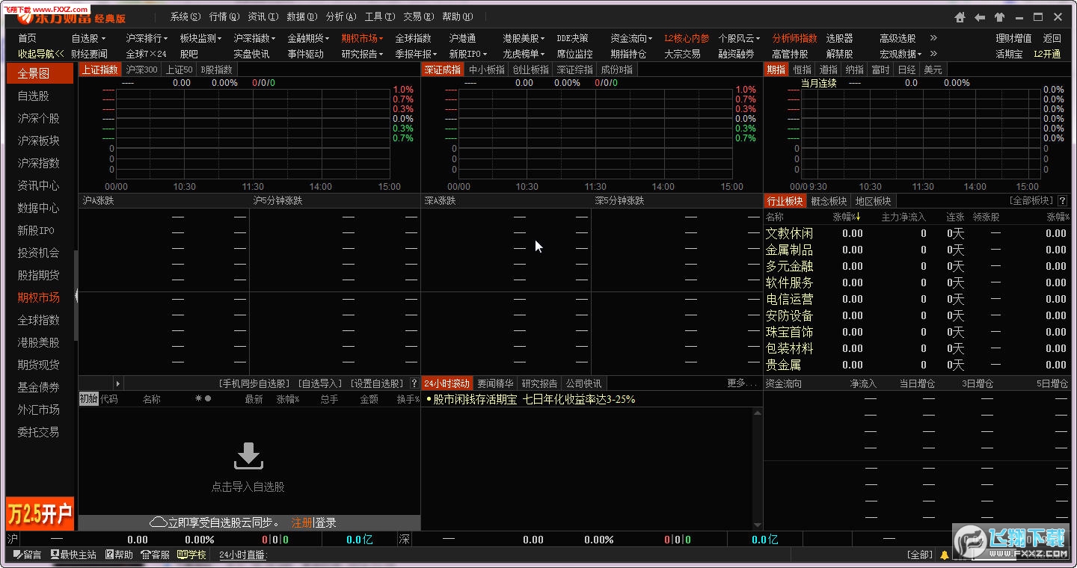The width and height of the screenshot is (1077, 568).
Task: Open the 工具(T) menu
Action: 380,16
